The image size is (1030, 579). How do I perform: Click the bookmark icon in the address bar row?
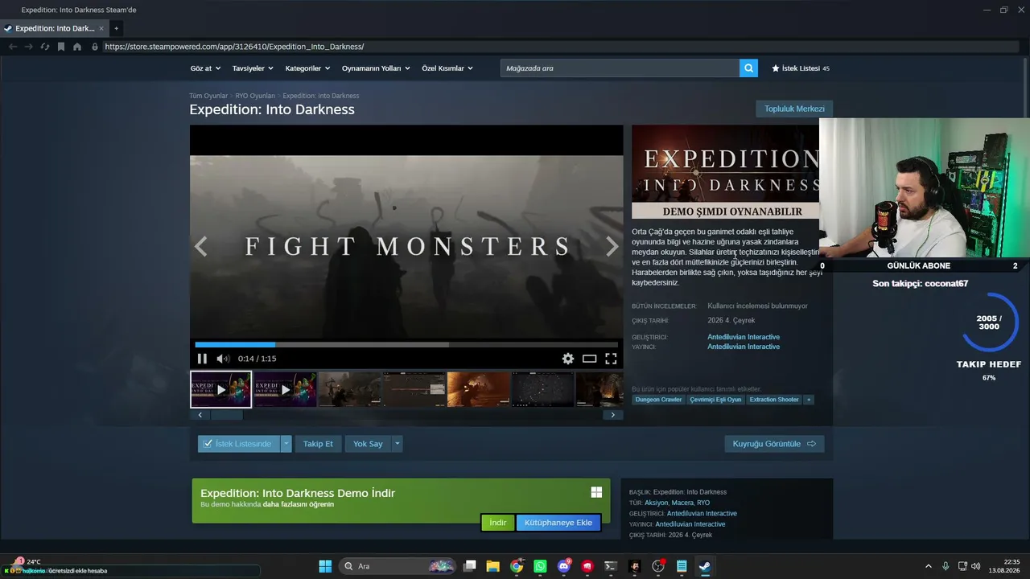click(61, 47)
